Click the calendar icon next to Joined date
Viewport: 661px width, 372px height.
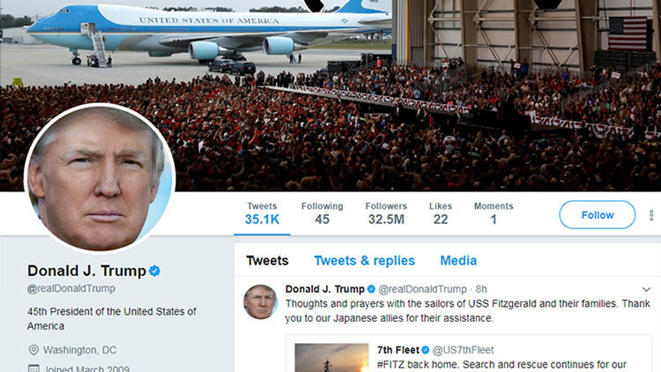pos(33,368)
